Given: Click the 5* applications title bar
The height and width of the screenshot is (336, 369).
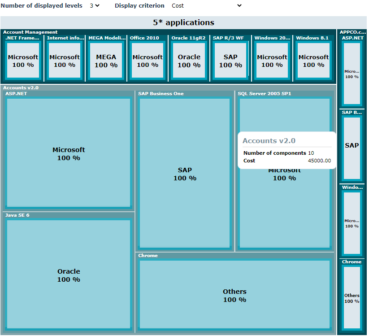Looking at the screenshot, I should coord(183,22).
